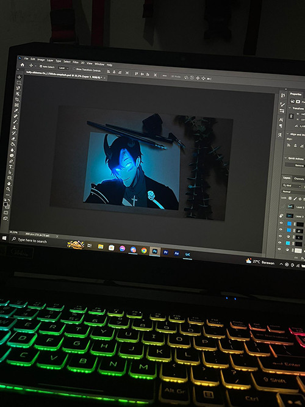The image size is (305, 407).
Task: Open the File menu
Action: [x=26, y=59]
